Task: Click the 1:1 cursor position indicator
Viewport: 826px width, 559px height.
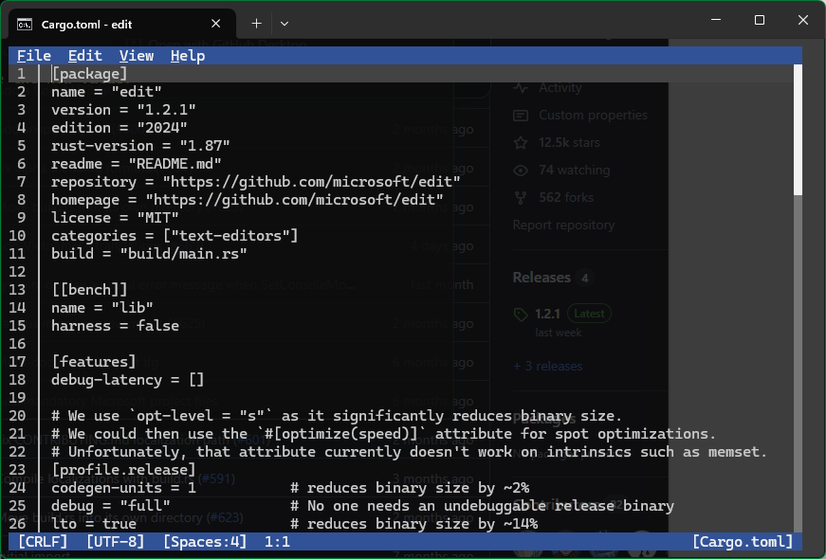Action: click(278, 542)
